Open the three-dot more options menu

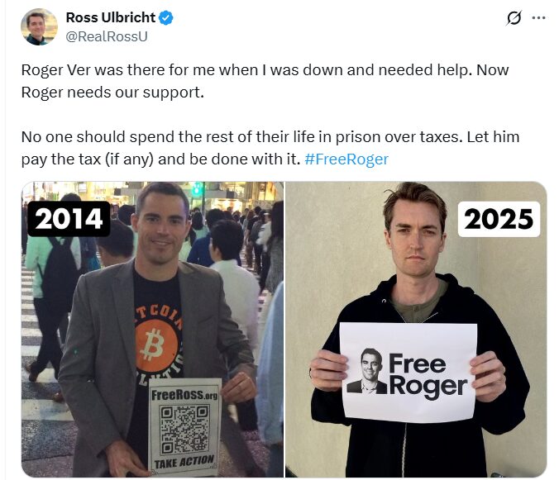tap(539, 18)
